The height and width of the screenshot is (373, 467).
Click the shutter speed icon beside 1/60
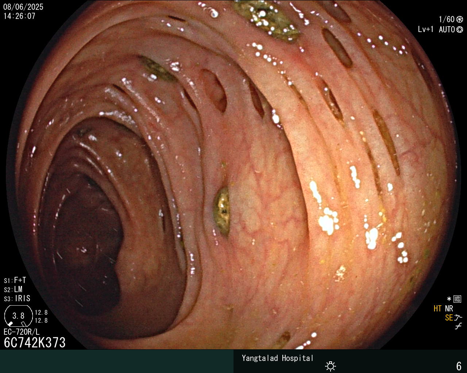pyautogui.click(x=460, y=20)
